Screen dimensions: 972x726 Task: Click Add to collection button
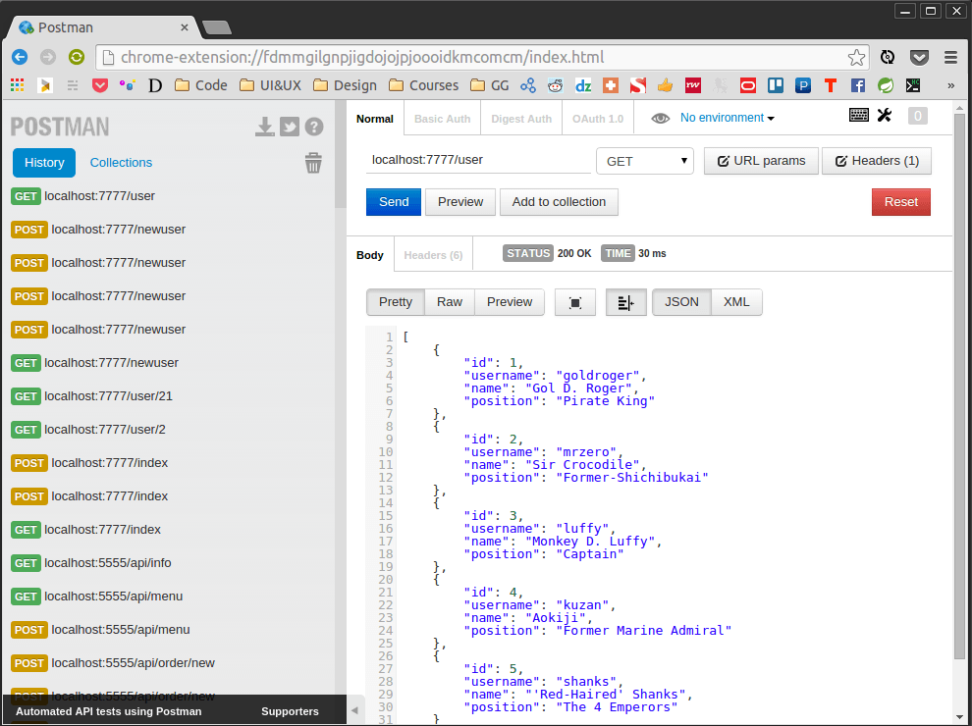point(559,202)
